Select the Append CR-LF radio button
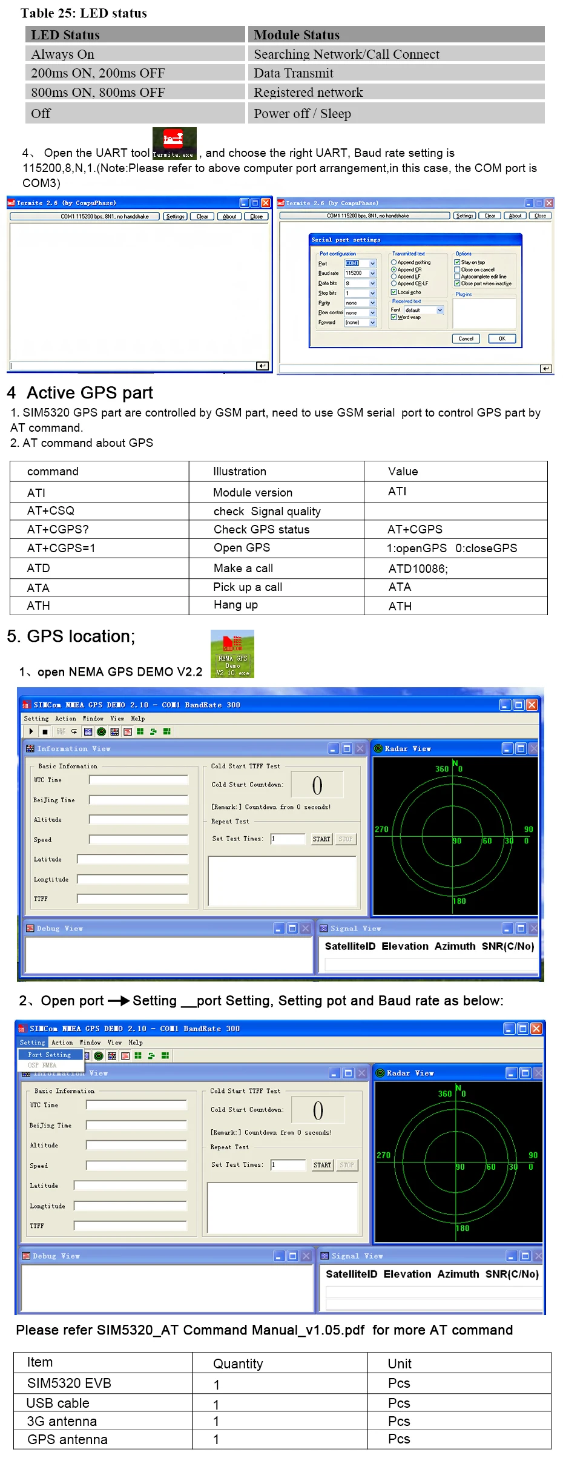563x1458 pixels. 393,283
